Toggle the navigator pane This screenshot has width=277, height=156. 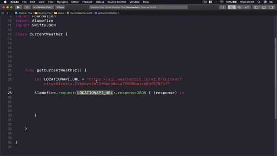point(256,7)
